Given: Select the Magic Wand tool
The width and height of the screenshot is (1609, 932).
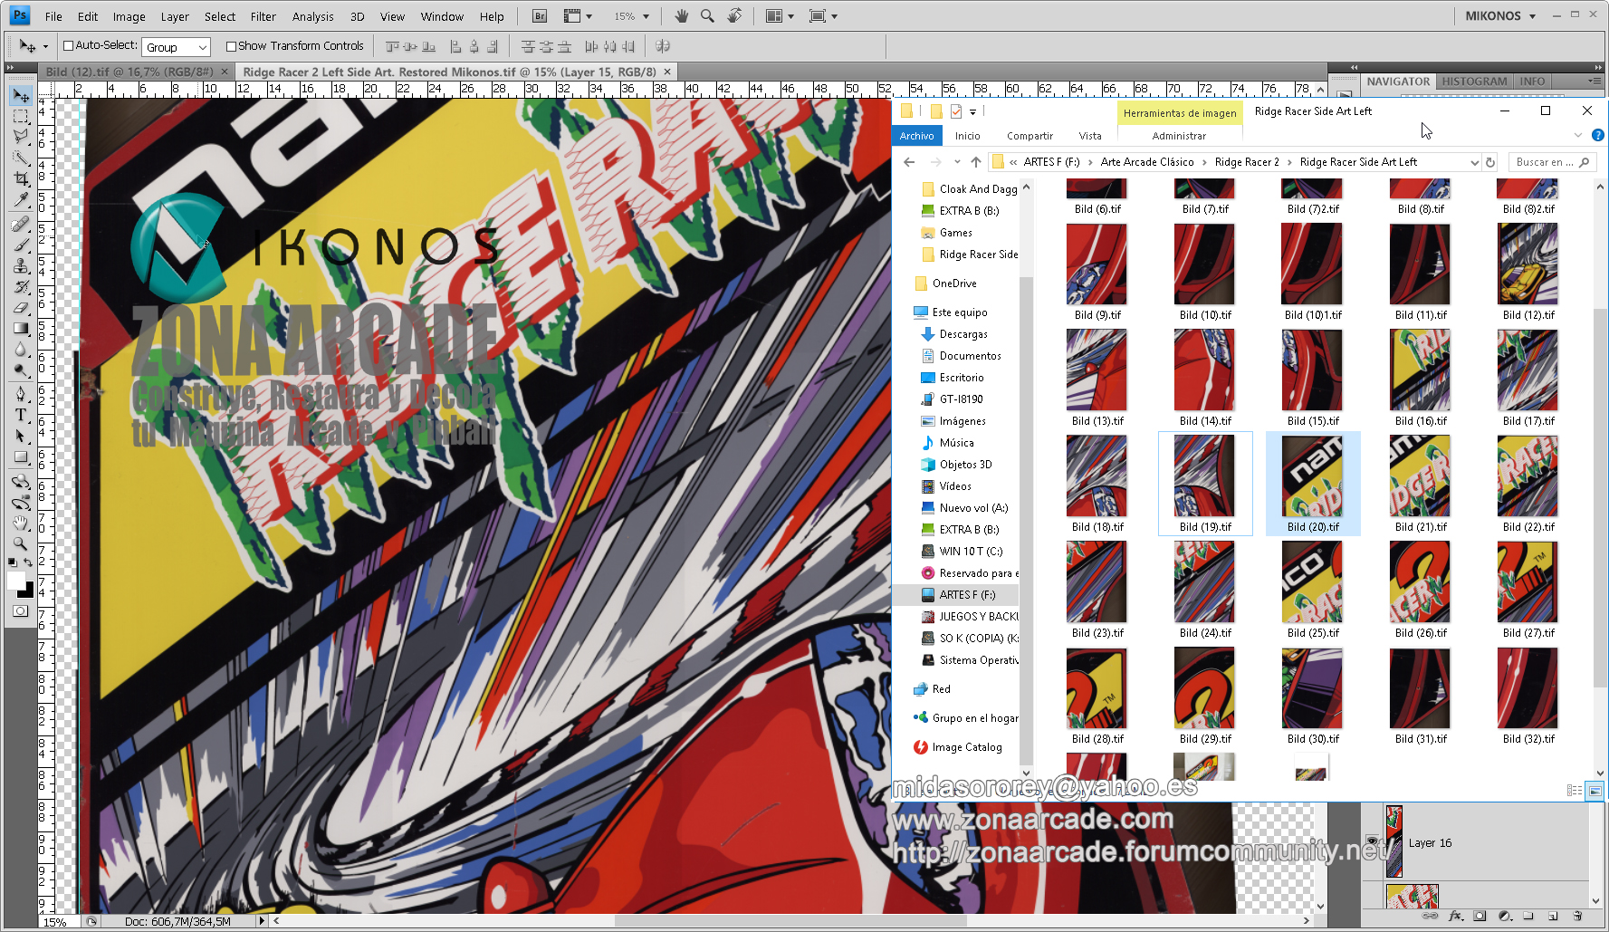Looking at the screenshot, I should tap(21, 158).
